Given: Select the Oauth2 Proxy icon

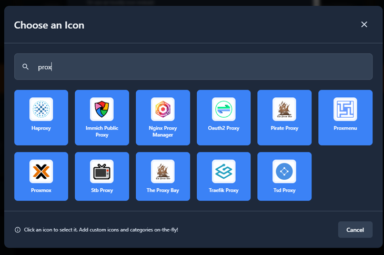Looking at the screenshot, I should point(224,117).
